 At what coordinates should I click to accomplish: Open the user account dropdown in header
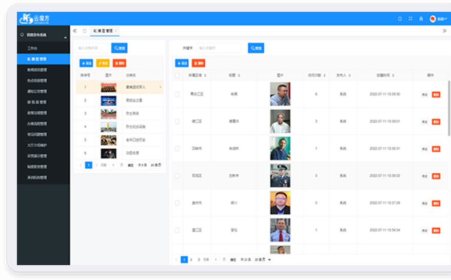click(439, 19)
